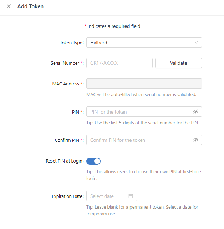The image size is (224, 229).
Task: Close the Add Token panel
Action: pyautogui.click(x=9, y=6)
